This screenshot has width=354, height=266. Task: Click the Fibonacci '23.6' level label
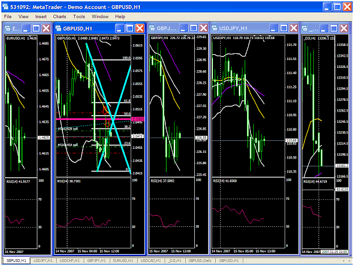point(127,143)
